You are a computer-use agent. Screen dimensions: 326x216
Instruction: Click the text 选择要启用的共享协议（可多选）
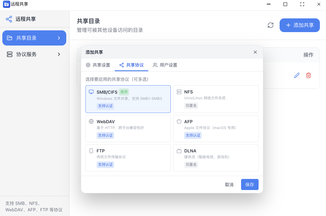coord(118,79)
